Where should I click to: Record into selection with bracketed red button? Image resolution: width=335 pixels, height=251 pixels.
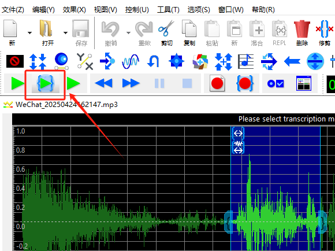(245, 83)
